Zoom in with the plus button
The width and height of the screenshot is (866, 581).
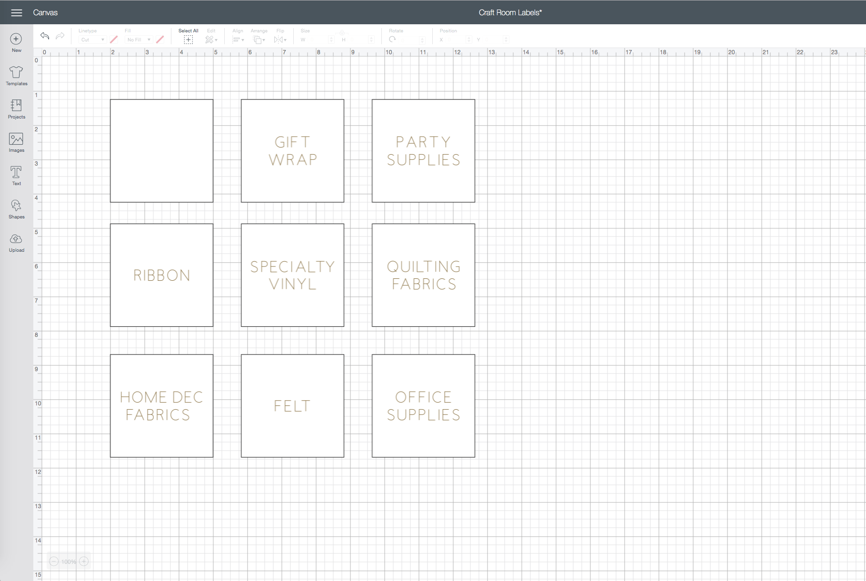click(x=84, y=561)
